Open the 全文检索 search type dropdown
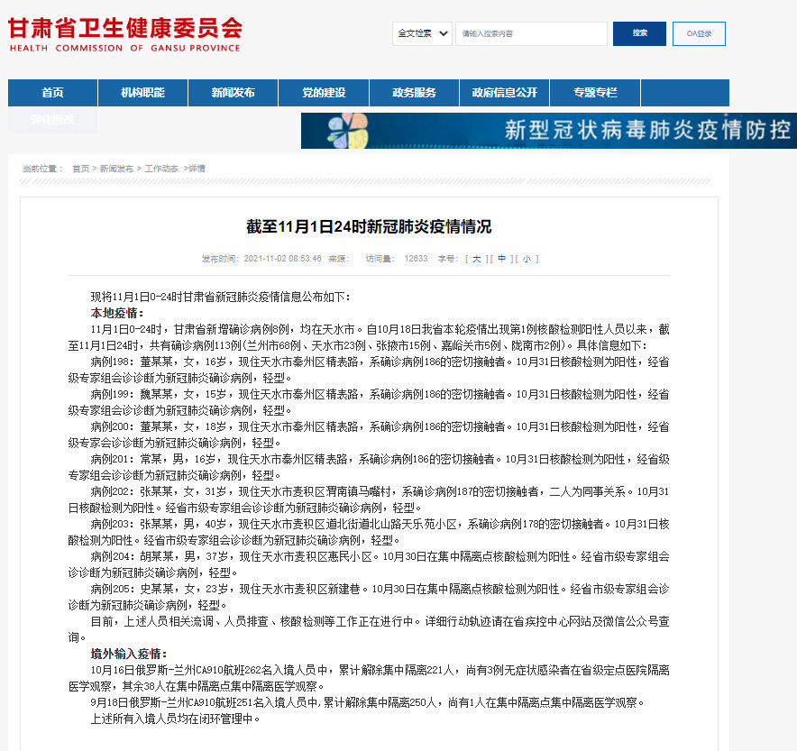Screen dimensions: 797x751 [x=422, y=33]
